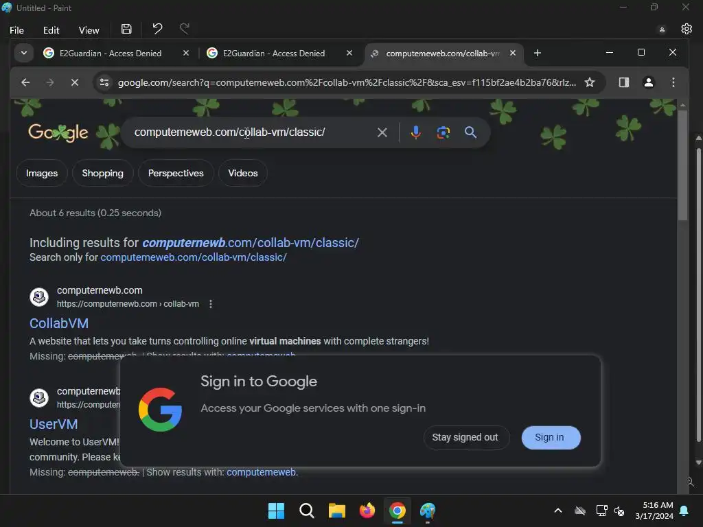Open Chrome three-dot menu
The width and height of the screenshot is (703, 527).
coord(673,82)
